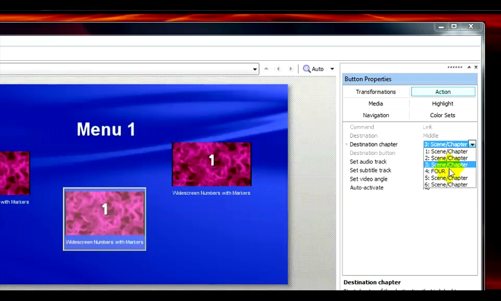Open the menu selector combo box arrow
Image resolution: width=501 pixels, height=301 pixels.
(x=255, y=69)
